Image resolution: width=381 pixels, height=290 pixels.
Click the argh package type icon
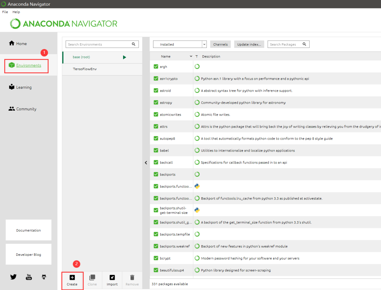pos(197,67)
